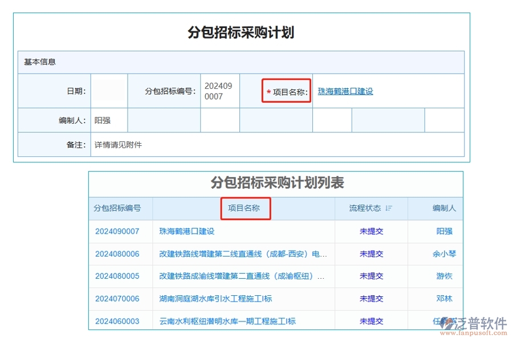Click the 未提交 status of row 2024090007

[x=371, y=231]
